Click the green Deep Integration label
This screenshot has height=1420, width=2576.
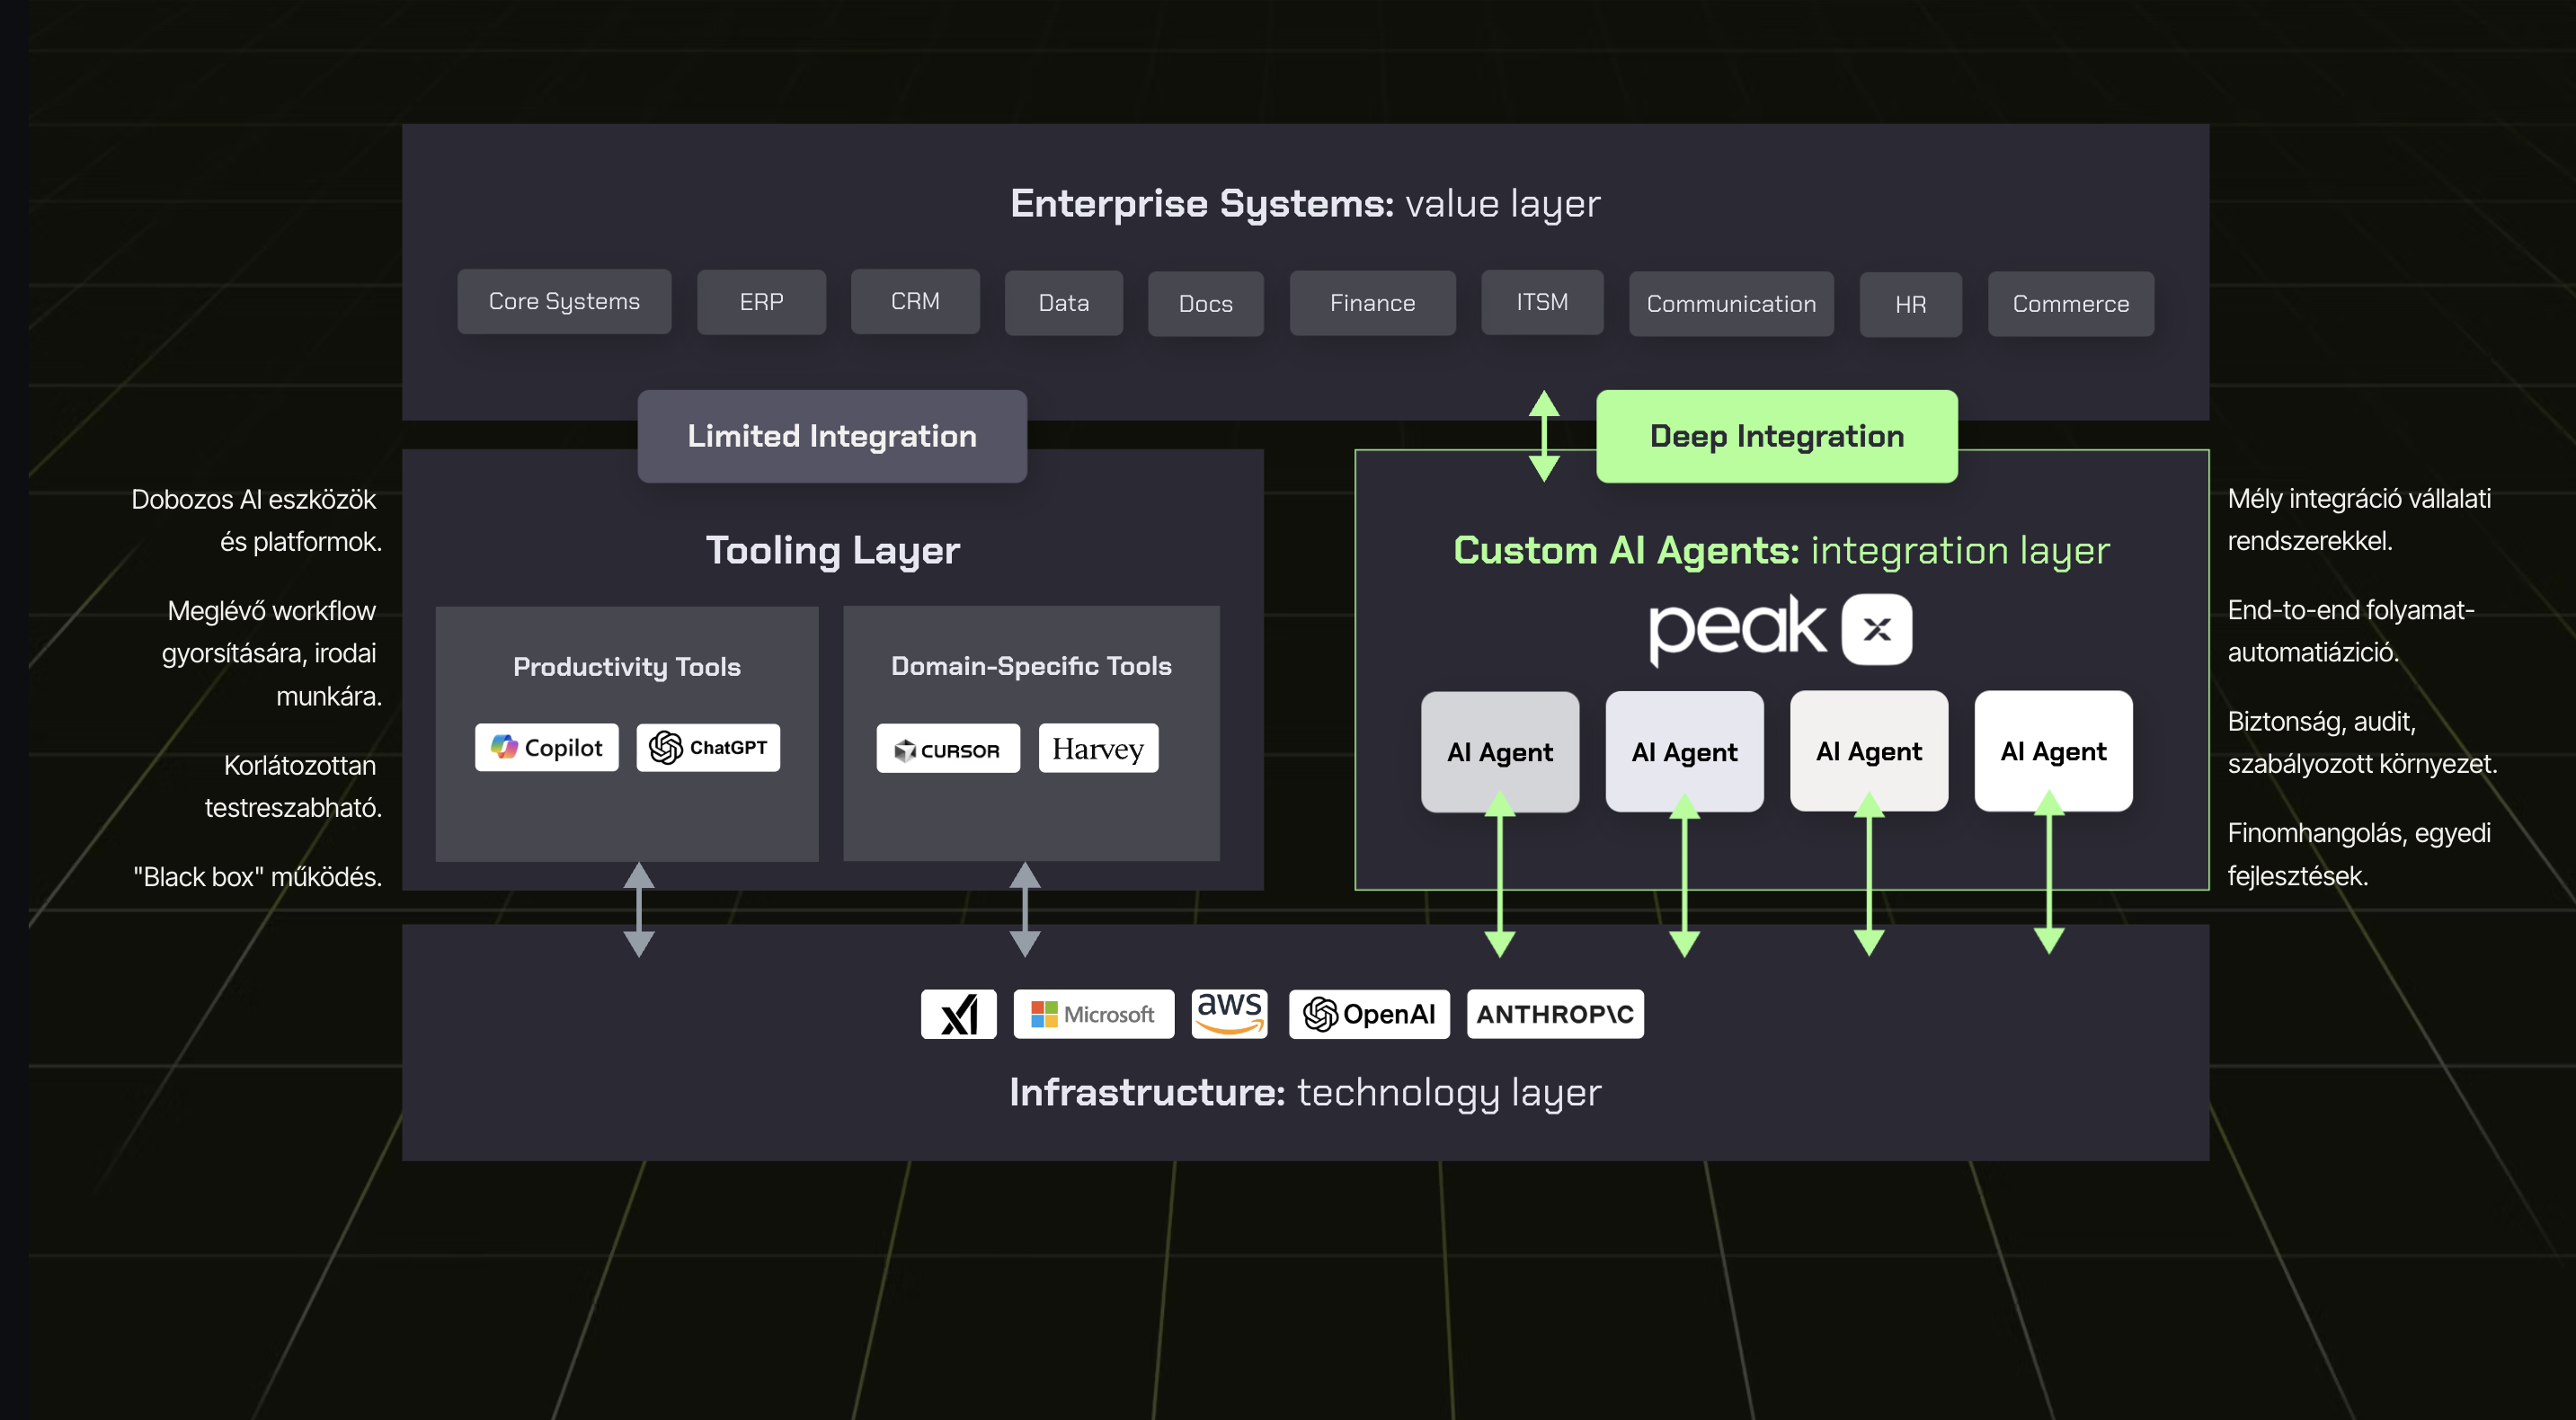(x=1777, y=436)
